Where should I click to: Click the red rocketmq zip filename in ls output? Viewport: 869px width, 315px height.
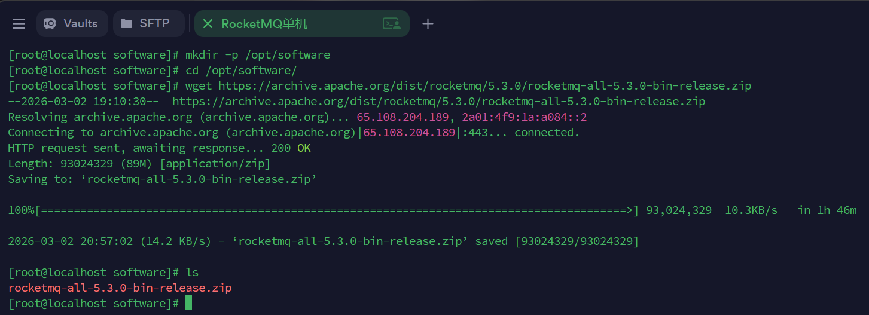coord(120,288)
